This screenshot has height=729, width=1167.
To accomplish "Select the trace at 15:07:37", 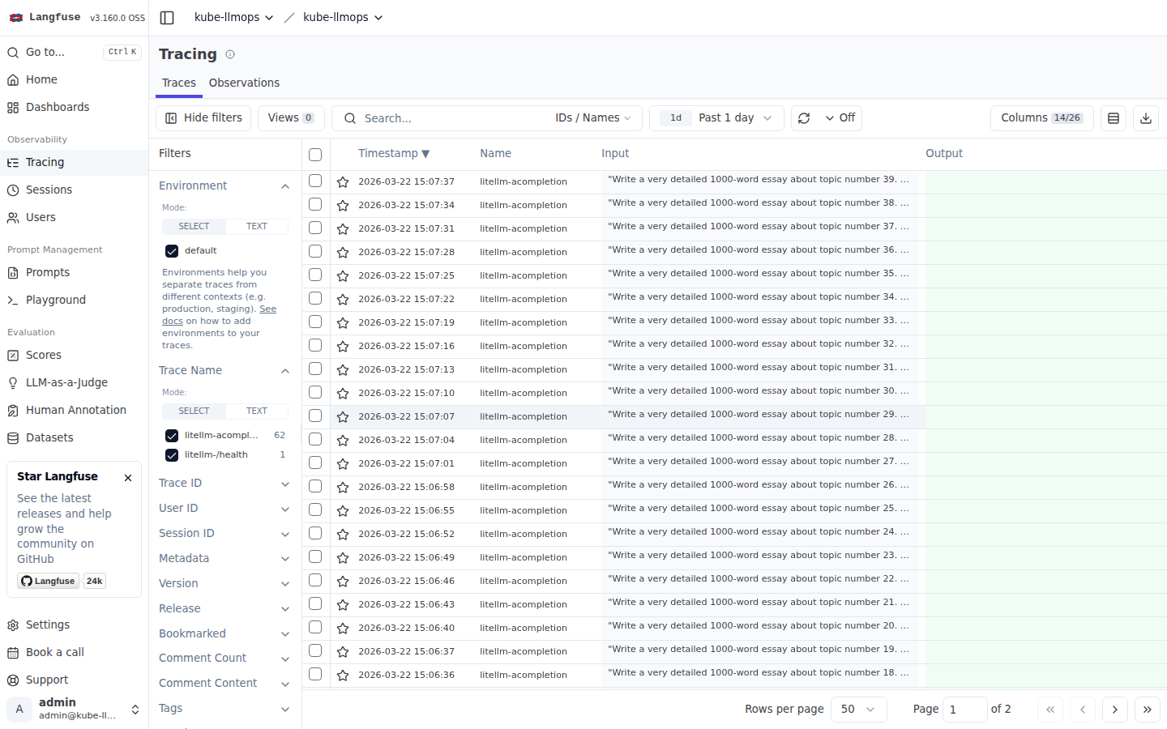I will click(315, 181).
